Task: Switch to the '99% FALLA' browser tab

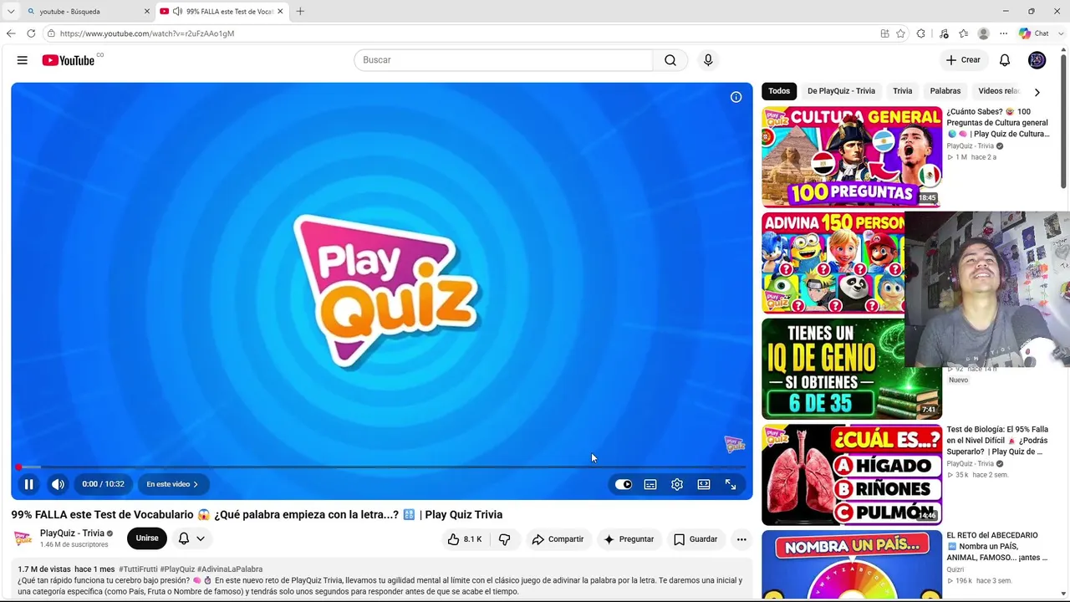Action: click(222, 12)
